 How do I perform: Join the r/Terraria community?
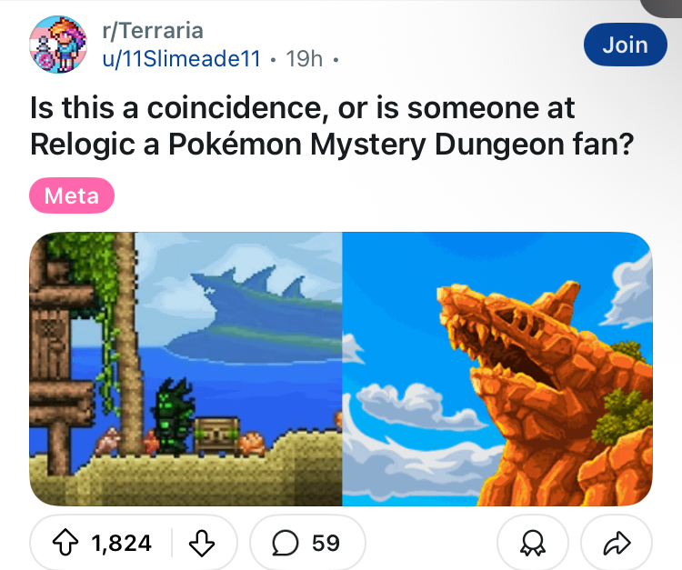pyautogui.click(x=625, y=44)
